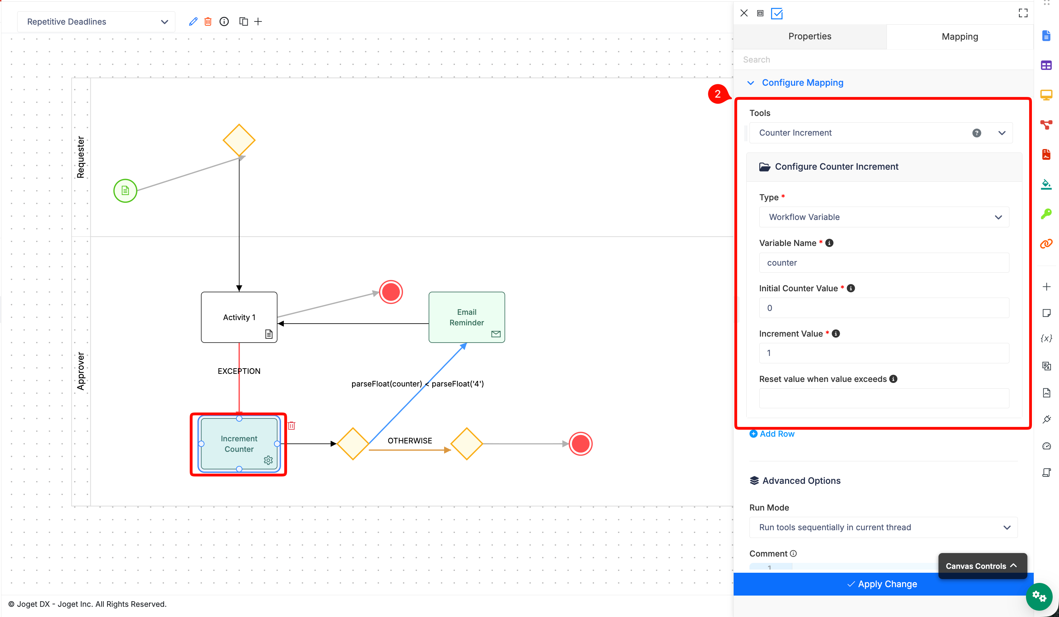The image size is (1059, 617).
Task: Open the Datalist Builder table icon in sidebar
Action: 1046,65
